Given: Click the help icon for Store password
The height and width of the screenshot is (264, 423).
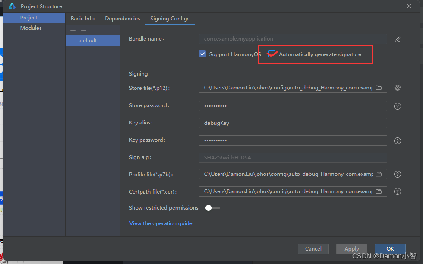Looking at the screenshot, I should click(x=398, y=106).
